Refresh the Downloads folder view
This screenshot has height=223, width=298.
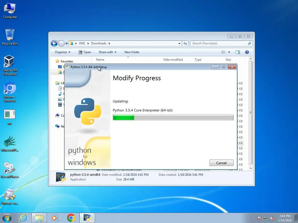coord(185,43)
